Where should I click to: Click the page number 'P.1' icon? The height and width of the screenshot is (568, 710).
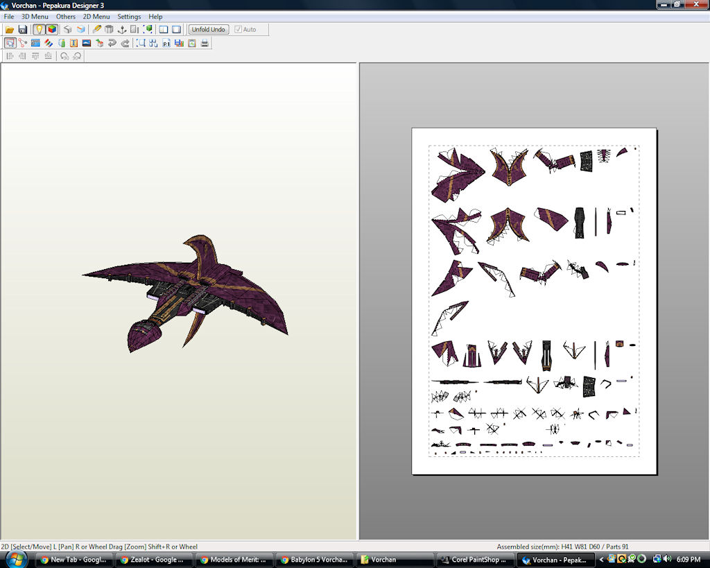click(x=166, y=43)
